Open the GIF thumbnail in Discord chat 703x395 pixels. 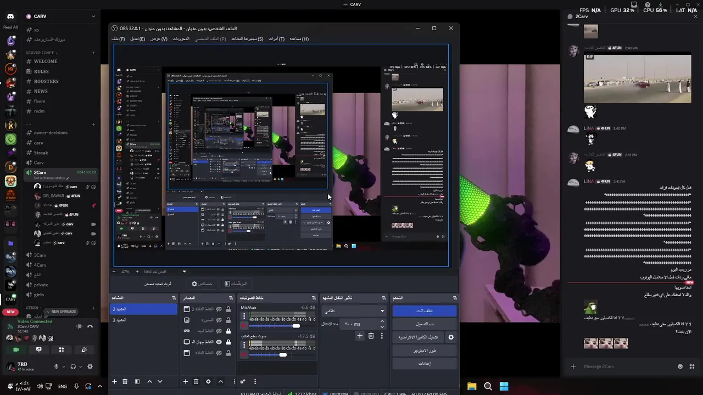pos(637,78)
